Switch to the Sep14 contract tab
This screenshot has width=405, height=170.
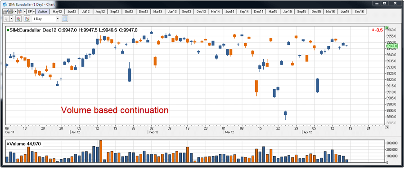[x=244, y=12]
